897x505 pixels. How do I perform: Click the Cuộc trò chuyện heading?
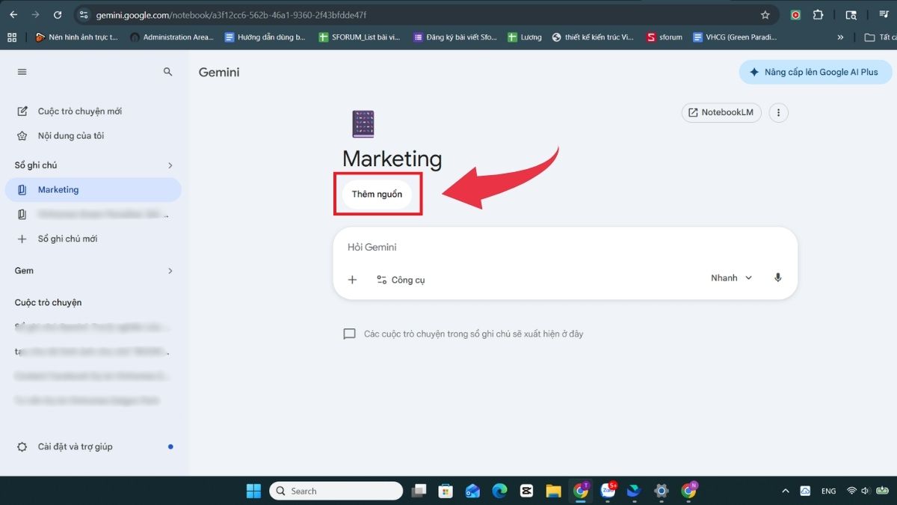pyautogui.click(x=49, y=303)
